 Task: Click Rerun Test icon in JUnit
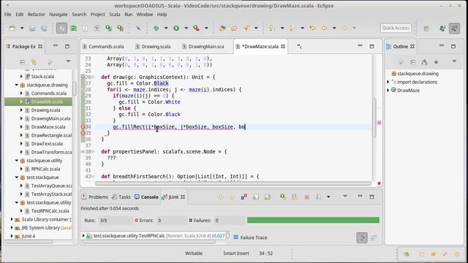point(283,197)
